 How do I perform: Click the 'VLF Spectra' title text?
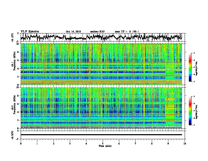[30, 32]
